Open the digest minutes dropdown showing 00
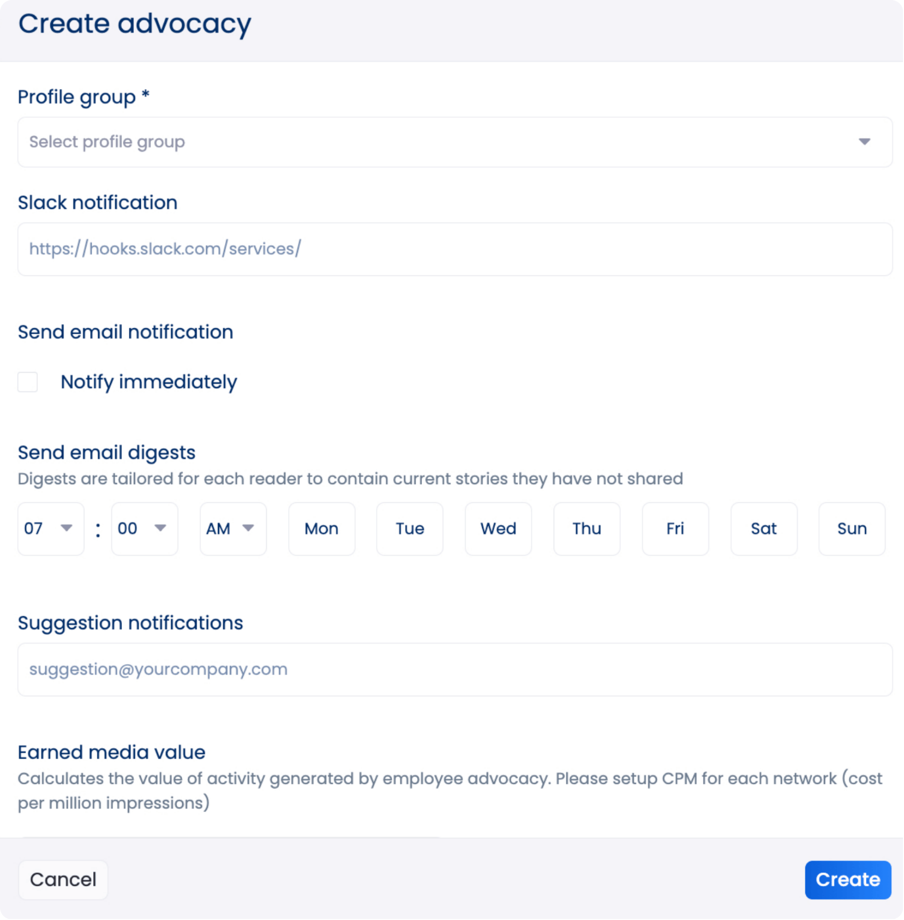 (x=144, y=528)
